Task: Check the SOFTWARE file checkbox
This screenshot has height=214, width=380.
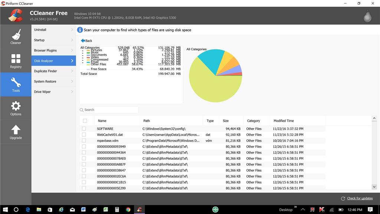Action: [x=84, y=129]
